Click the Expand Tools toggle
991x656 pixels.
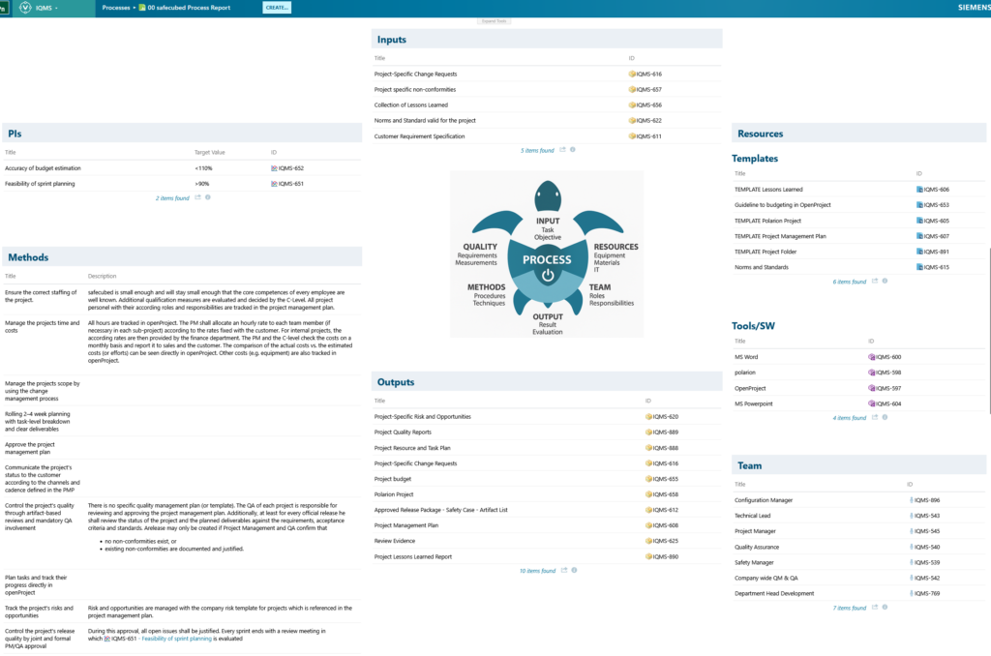click(495, 20)
